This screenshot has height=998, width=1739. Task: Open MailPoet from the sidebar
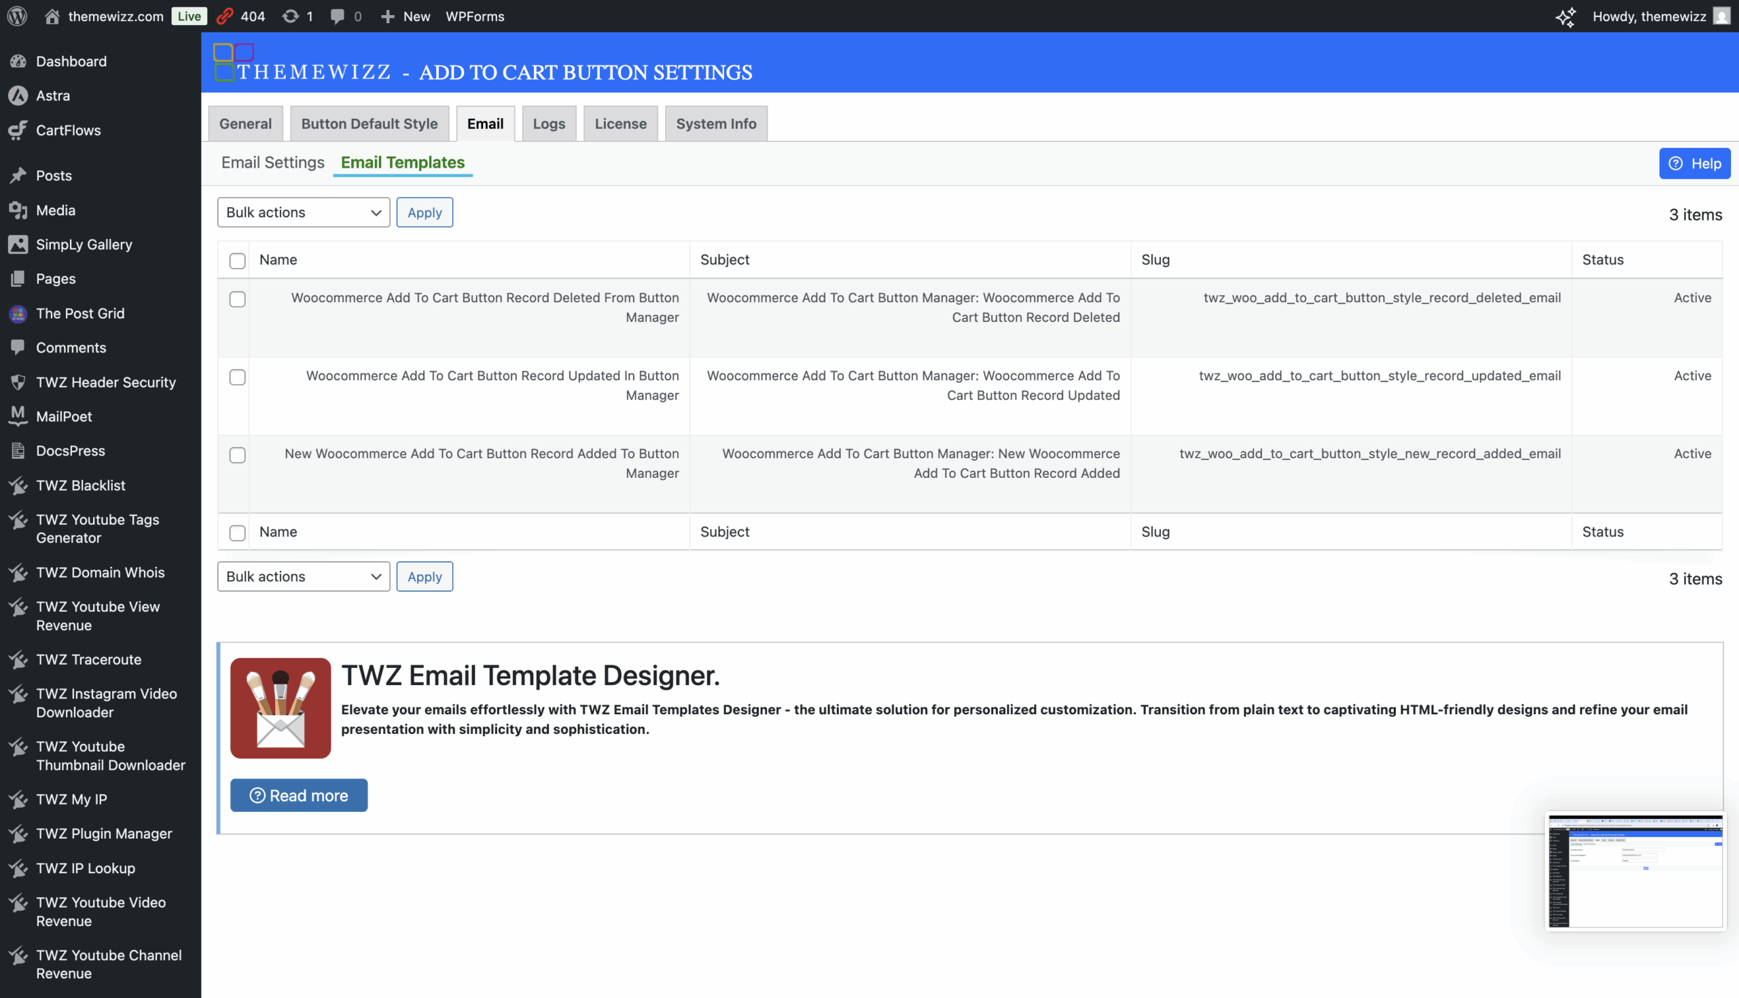coord(64,416)
